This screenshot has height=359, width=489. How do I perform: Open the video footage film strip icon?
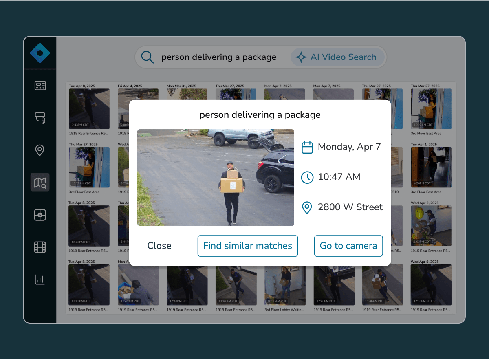tap(40, 247)
